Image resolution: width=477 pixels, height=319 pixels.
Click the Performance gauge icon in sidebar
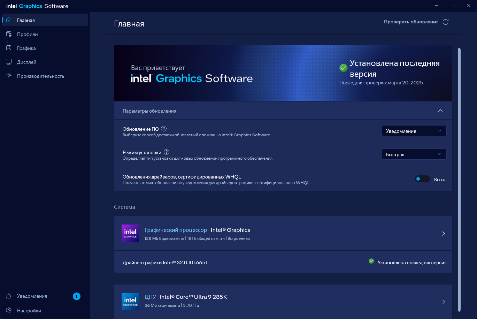[9, 76]
